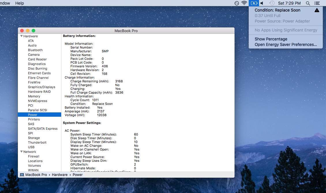Select Disc Burning in the sidebar
Screen dimensions: 326x193
[x=38, y=68]
